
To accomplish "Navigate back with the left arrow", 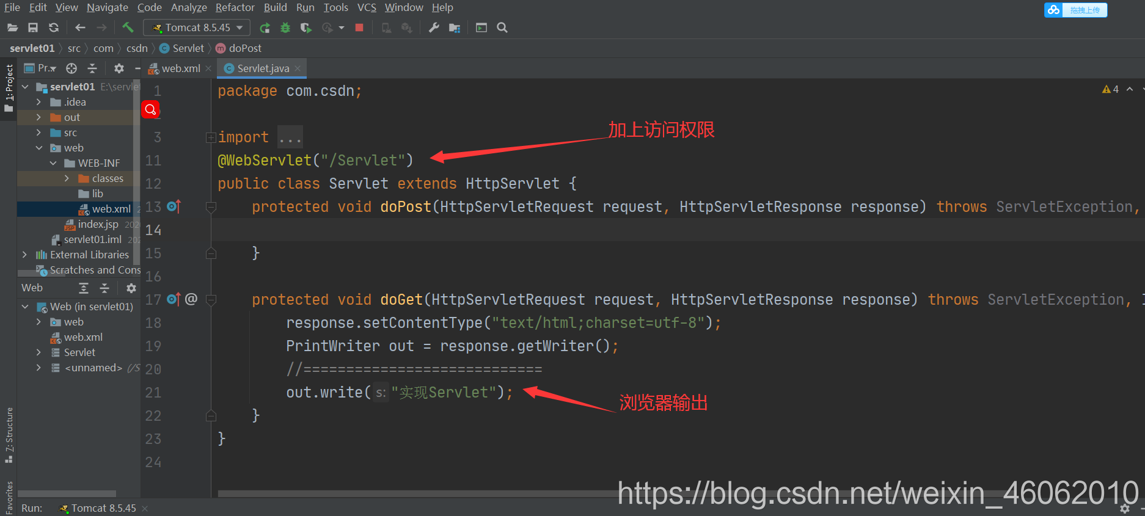I will click(80, 27).
